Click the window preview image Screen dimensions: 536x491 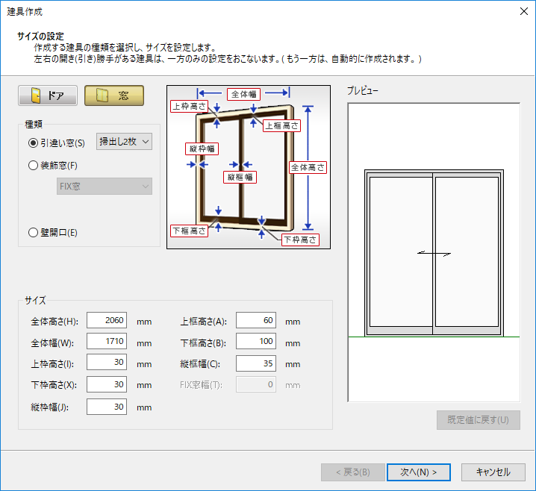coord(434,253)
